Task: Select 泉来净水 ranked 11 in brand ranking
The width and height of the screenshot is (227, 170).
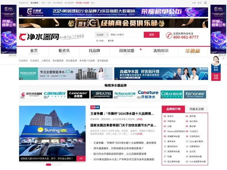Action: [172, 141]
